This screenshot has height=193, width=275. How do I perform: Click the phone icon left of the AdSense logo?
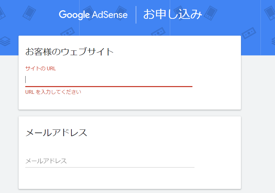pos(29,12)
